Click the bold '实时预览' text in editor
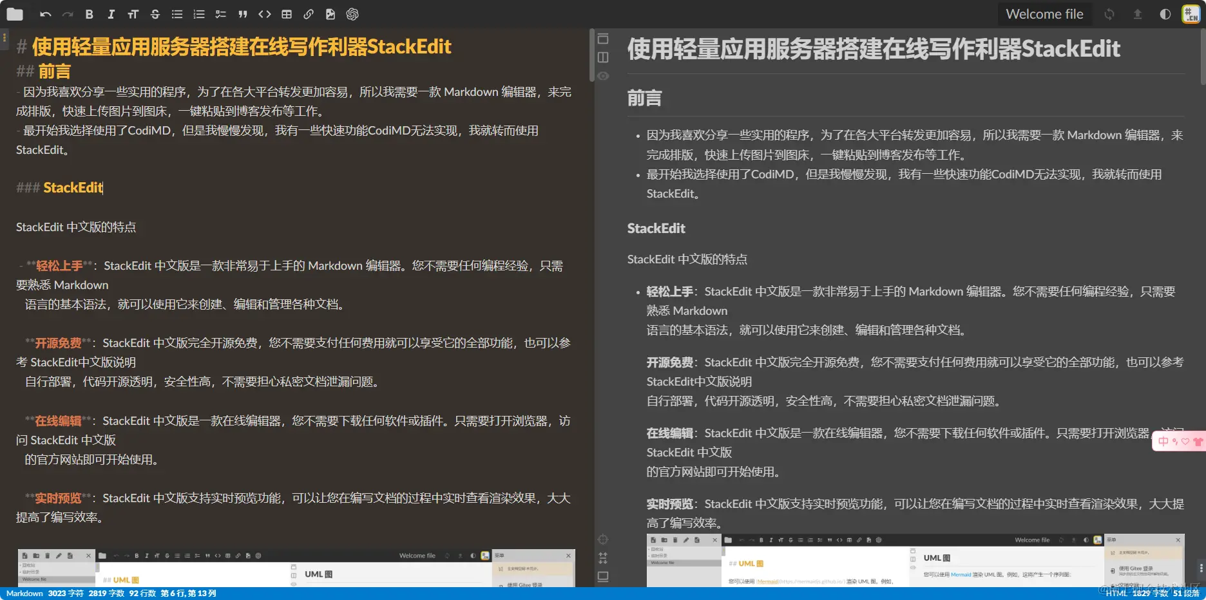 58,498
